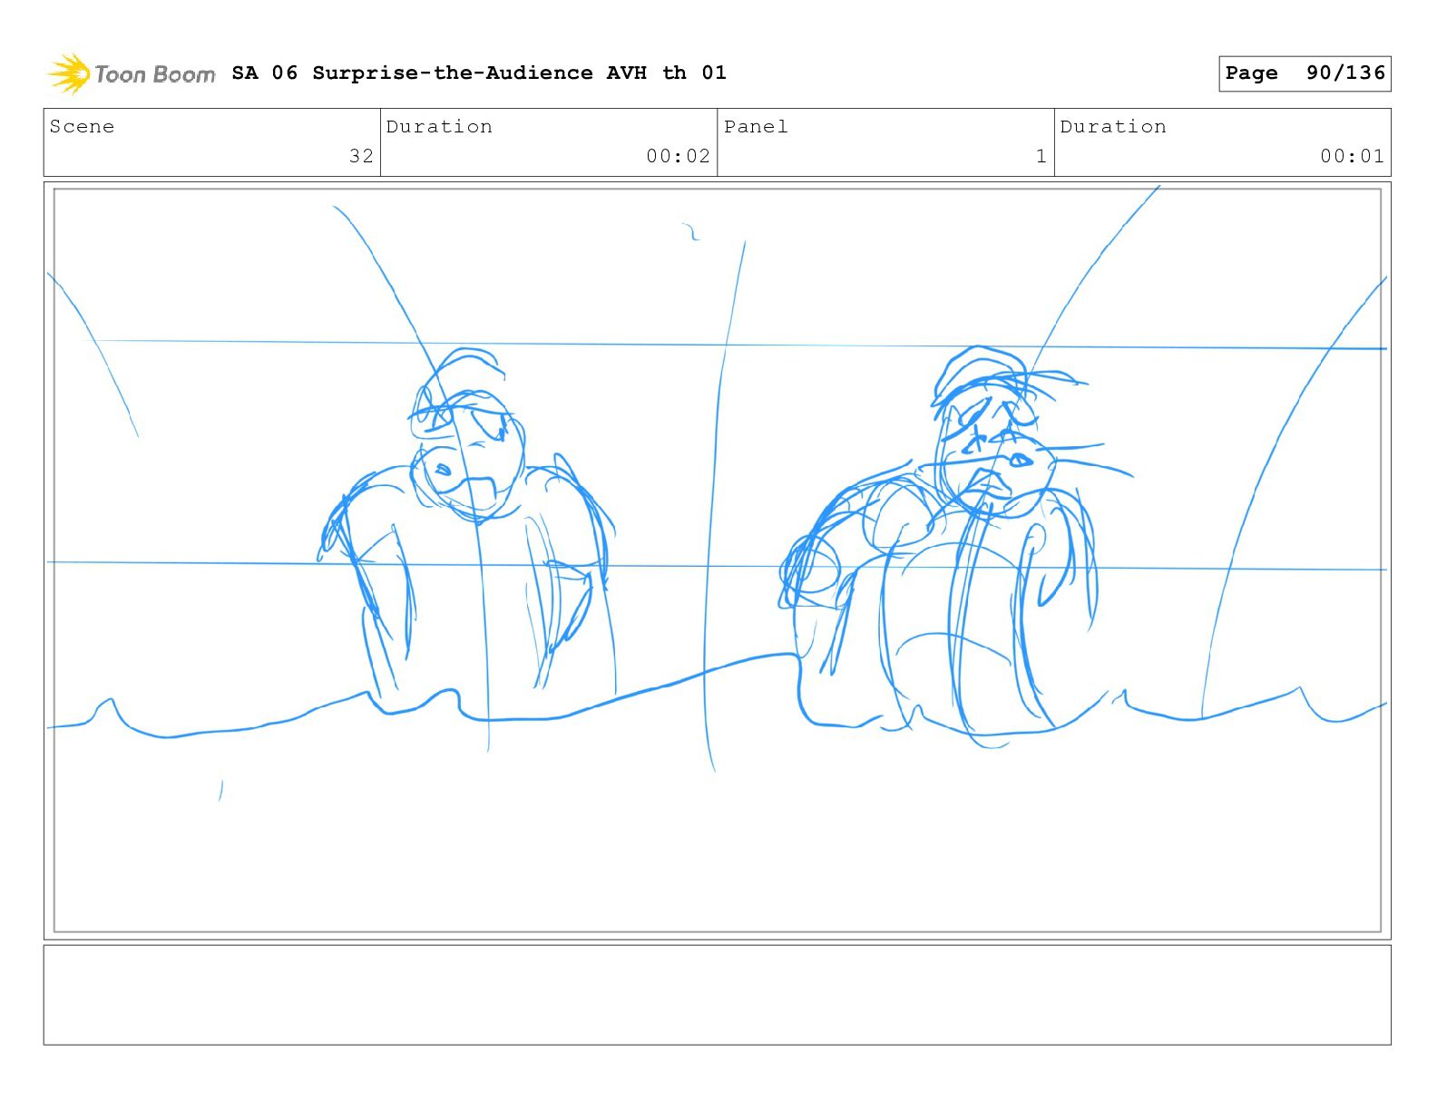Click the Toon Boom logo

point(132,73)
